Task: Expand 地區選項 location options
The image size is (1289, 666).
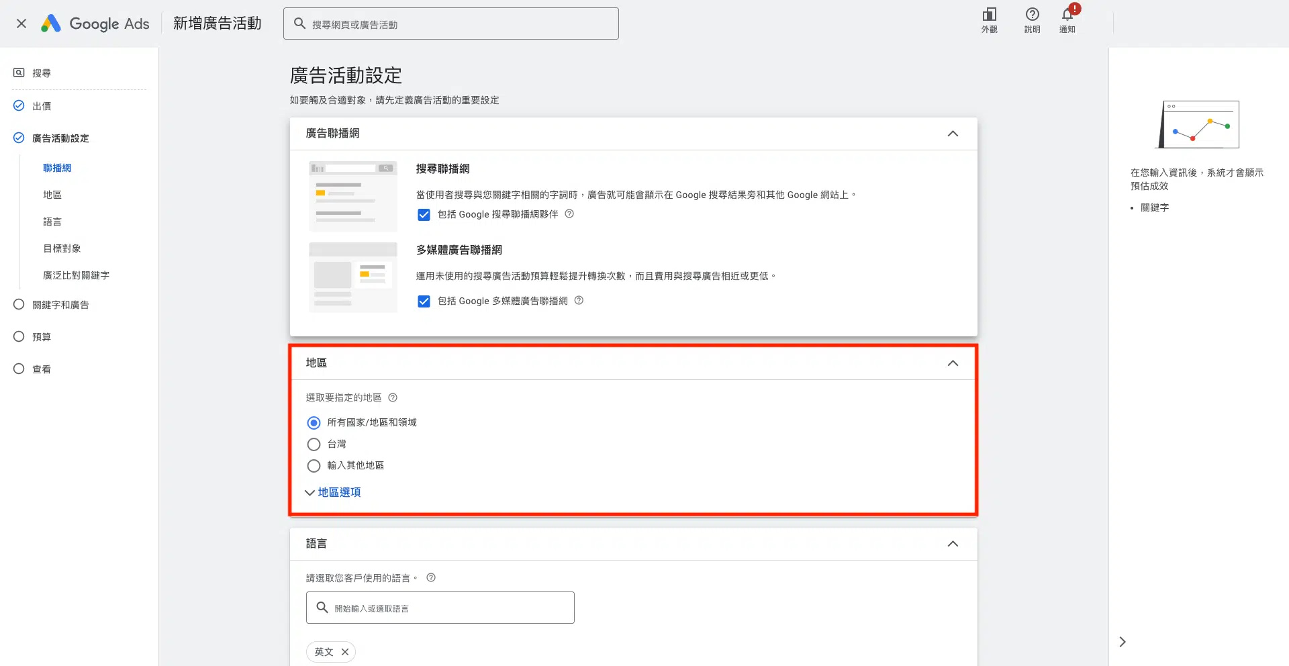Action: click(333, 492)
